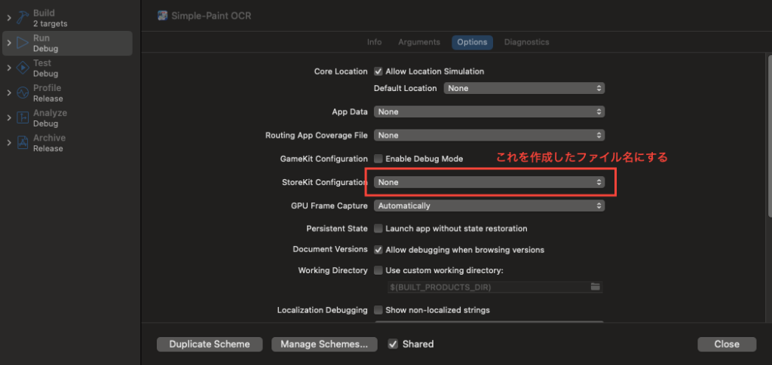Click the Manage Schemes button
Image resolution: width=772 pixels, height=365 pixels.
(x=323, y=344)
